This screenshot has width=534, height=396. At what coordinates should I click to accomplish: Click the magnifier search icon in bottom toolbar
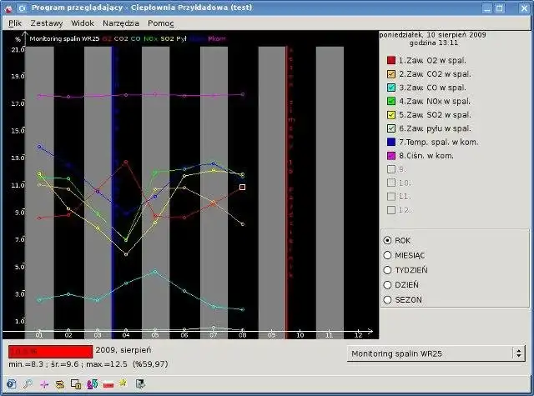coord(28,383)
